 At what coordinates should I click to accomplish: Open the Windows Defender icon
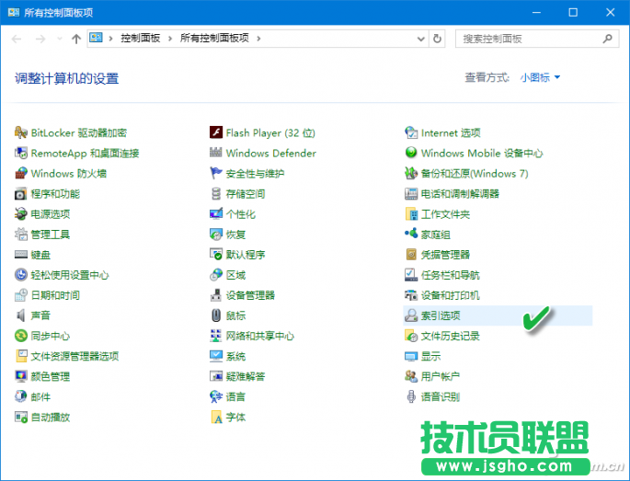(x=216, y=153)
